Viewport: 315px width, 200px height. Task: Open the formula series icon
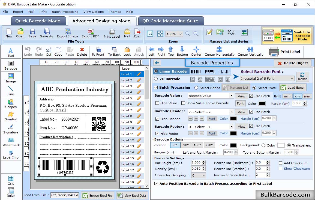pos(231,32)
